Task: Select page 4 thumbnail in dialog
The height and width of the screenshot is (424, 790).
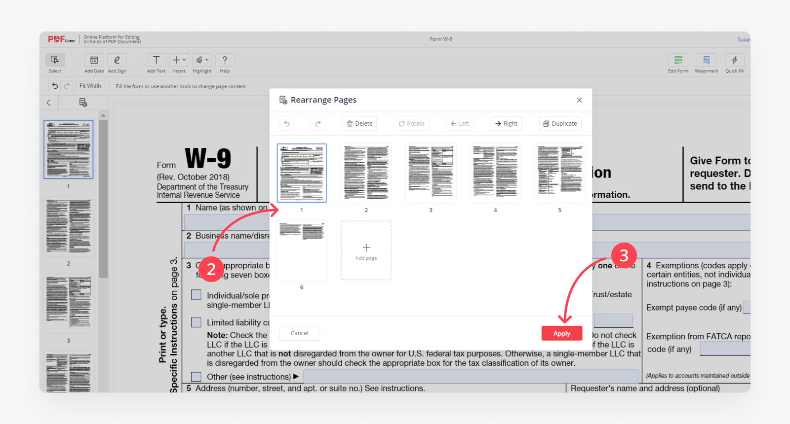Action: (495, 173)
